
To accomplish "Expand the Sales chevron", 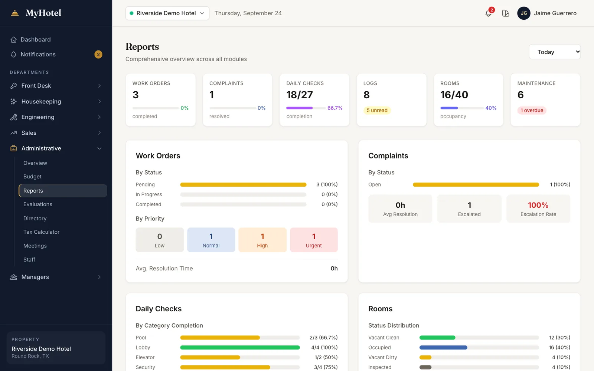I will click(99, 133).
